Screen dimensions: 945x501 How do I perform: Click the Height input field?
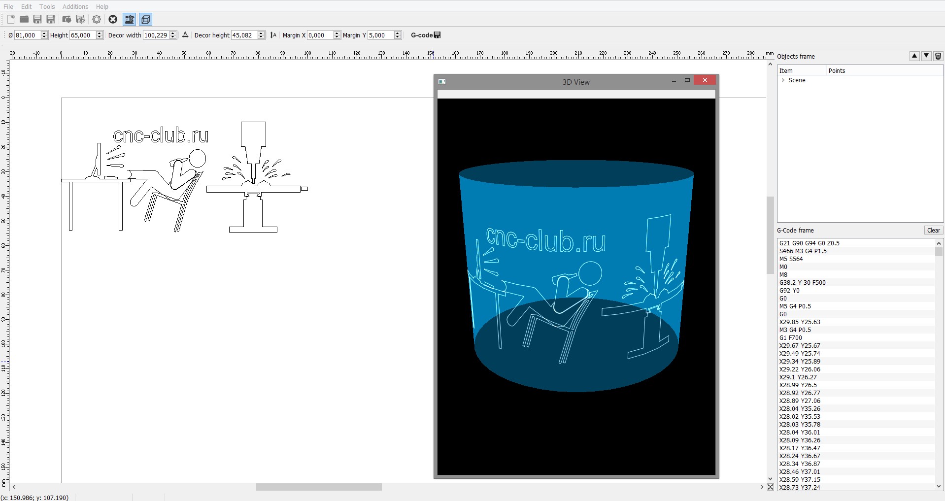[82, 35]
